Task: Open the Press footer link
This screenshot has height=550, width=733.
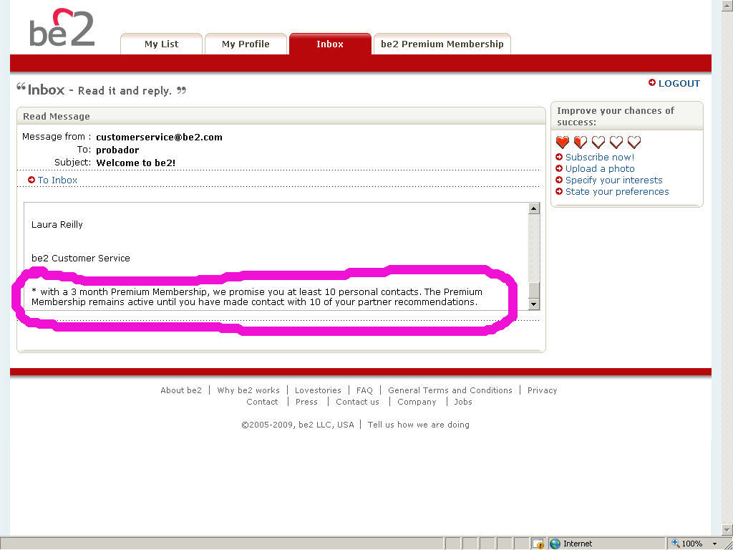Action: click(306, 402)
